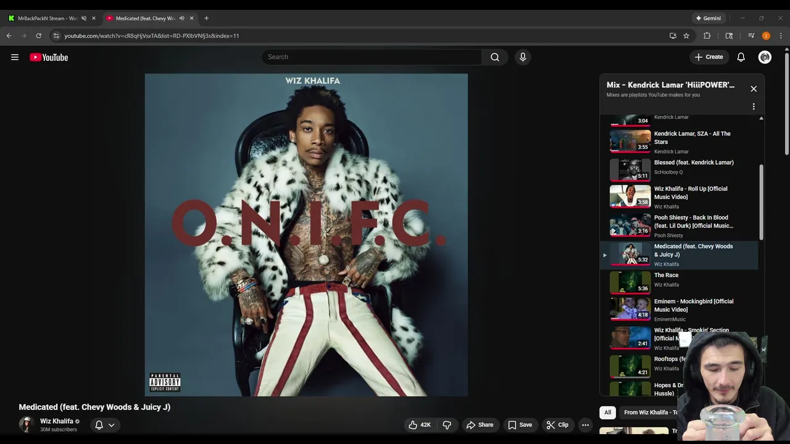Screen dimensions: 790x444
Task: Create a clip of this video
Action: point(557,425)
